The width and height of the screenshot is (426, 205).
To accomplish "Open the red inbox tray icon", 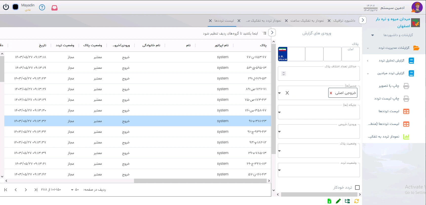I will [x=54, y=8].
